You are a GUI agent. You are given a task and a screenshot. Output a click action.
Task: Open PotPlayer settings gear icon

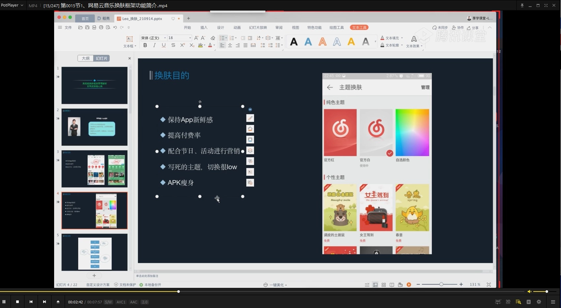click(539, 302)
